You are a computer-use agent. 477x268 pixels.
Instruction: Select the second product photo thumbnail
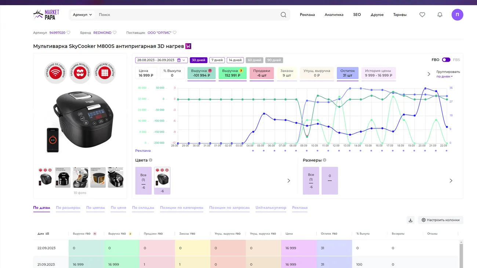[63, 177]
